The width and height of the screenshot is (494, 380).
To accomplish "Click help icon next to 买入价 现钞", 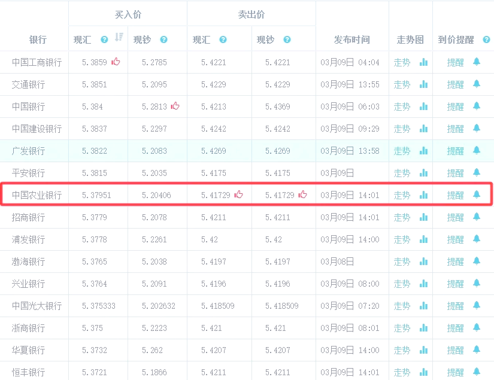I will (x=164, y=39).
